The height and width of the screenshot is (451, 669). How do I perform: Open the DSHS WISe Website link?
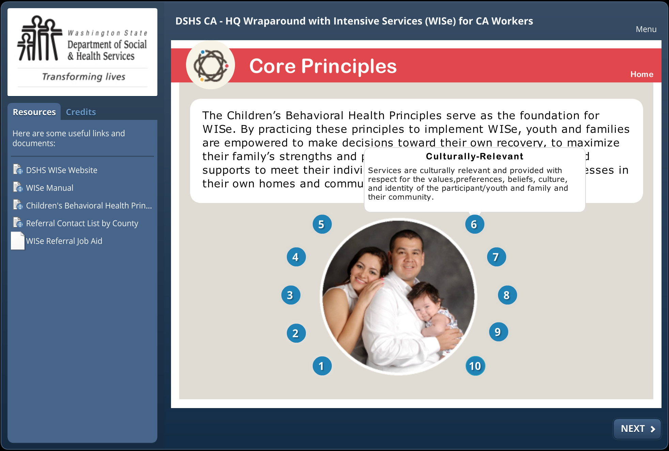click(62, 170)
